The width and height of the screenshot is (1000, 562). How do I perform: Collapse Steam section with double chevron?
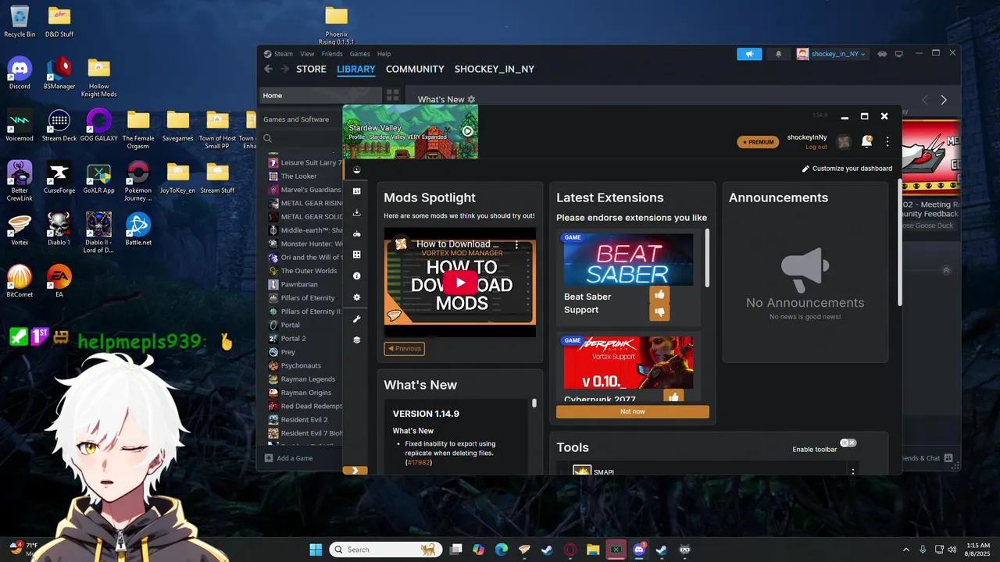[x=946, y=271]
